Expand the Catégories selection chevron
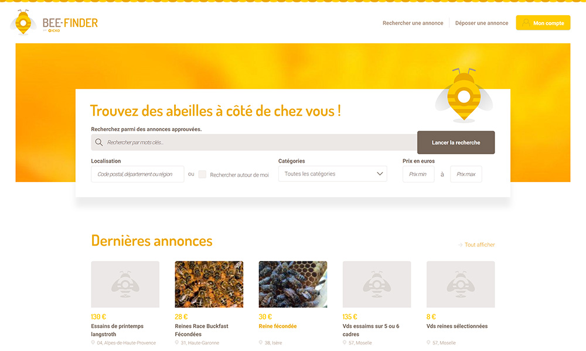 pyautogui.click(x=378, y=174)
